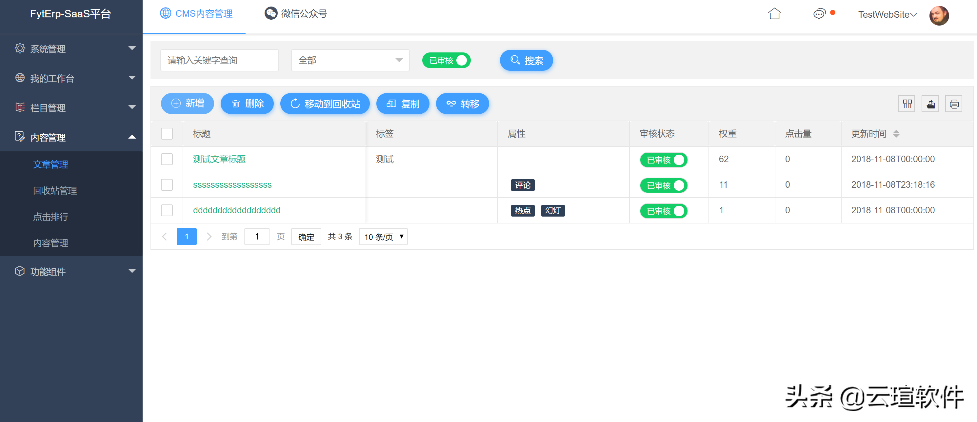Click the print table icon
Image resolution: width=977 pixels, height=422 pixels.
pos(954,104)
